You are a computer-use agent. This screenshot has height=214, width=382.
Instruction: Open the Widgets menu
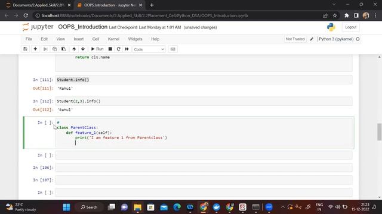point(135,39)
